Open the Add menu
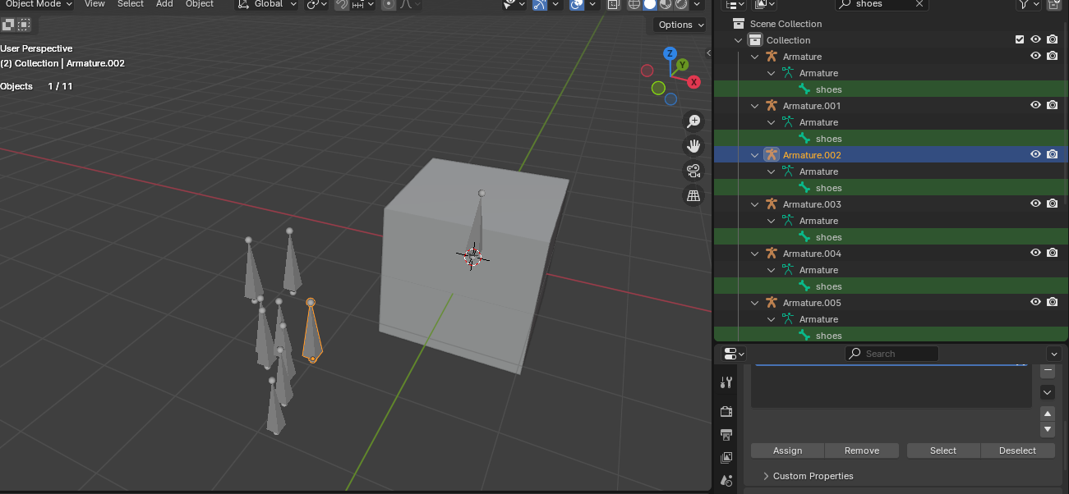Screen dimensions: 1069x494 (165, 4)
